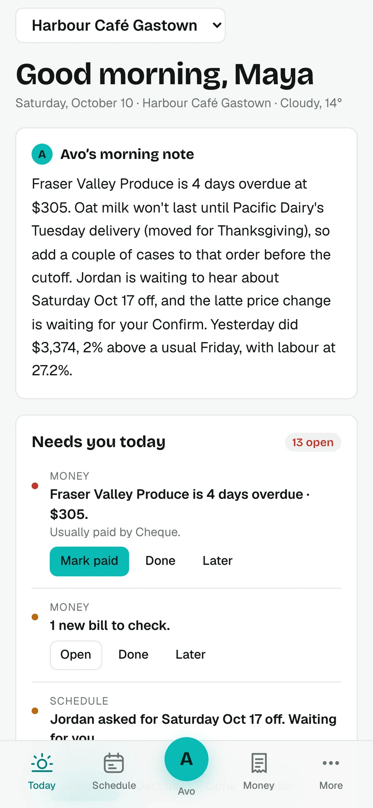Open the Money receipt icon
Image resolution: width=373 pixels, height=808 pixels.
click(259, 763)
